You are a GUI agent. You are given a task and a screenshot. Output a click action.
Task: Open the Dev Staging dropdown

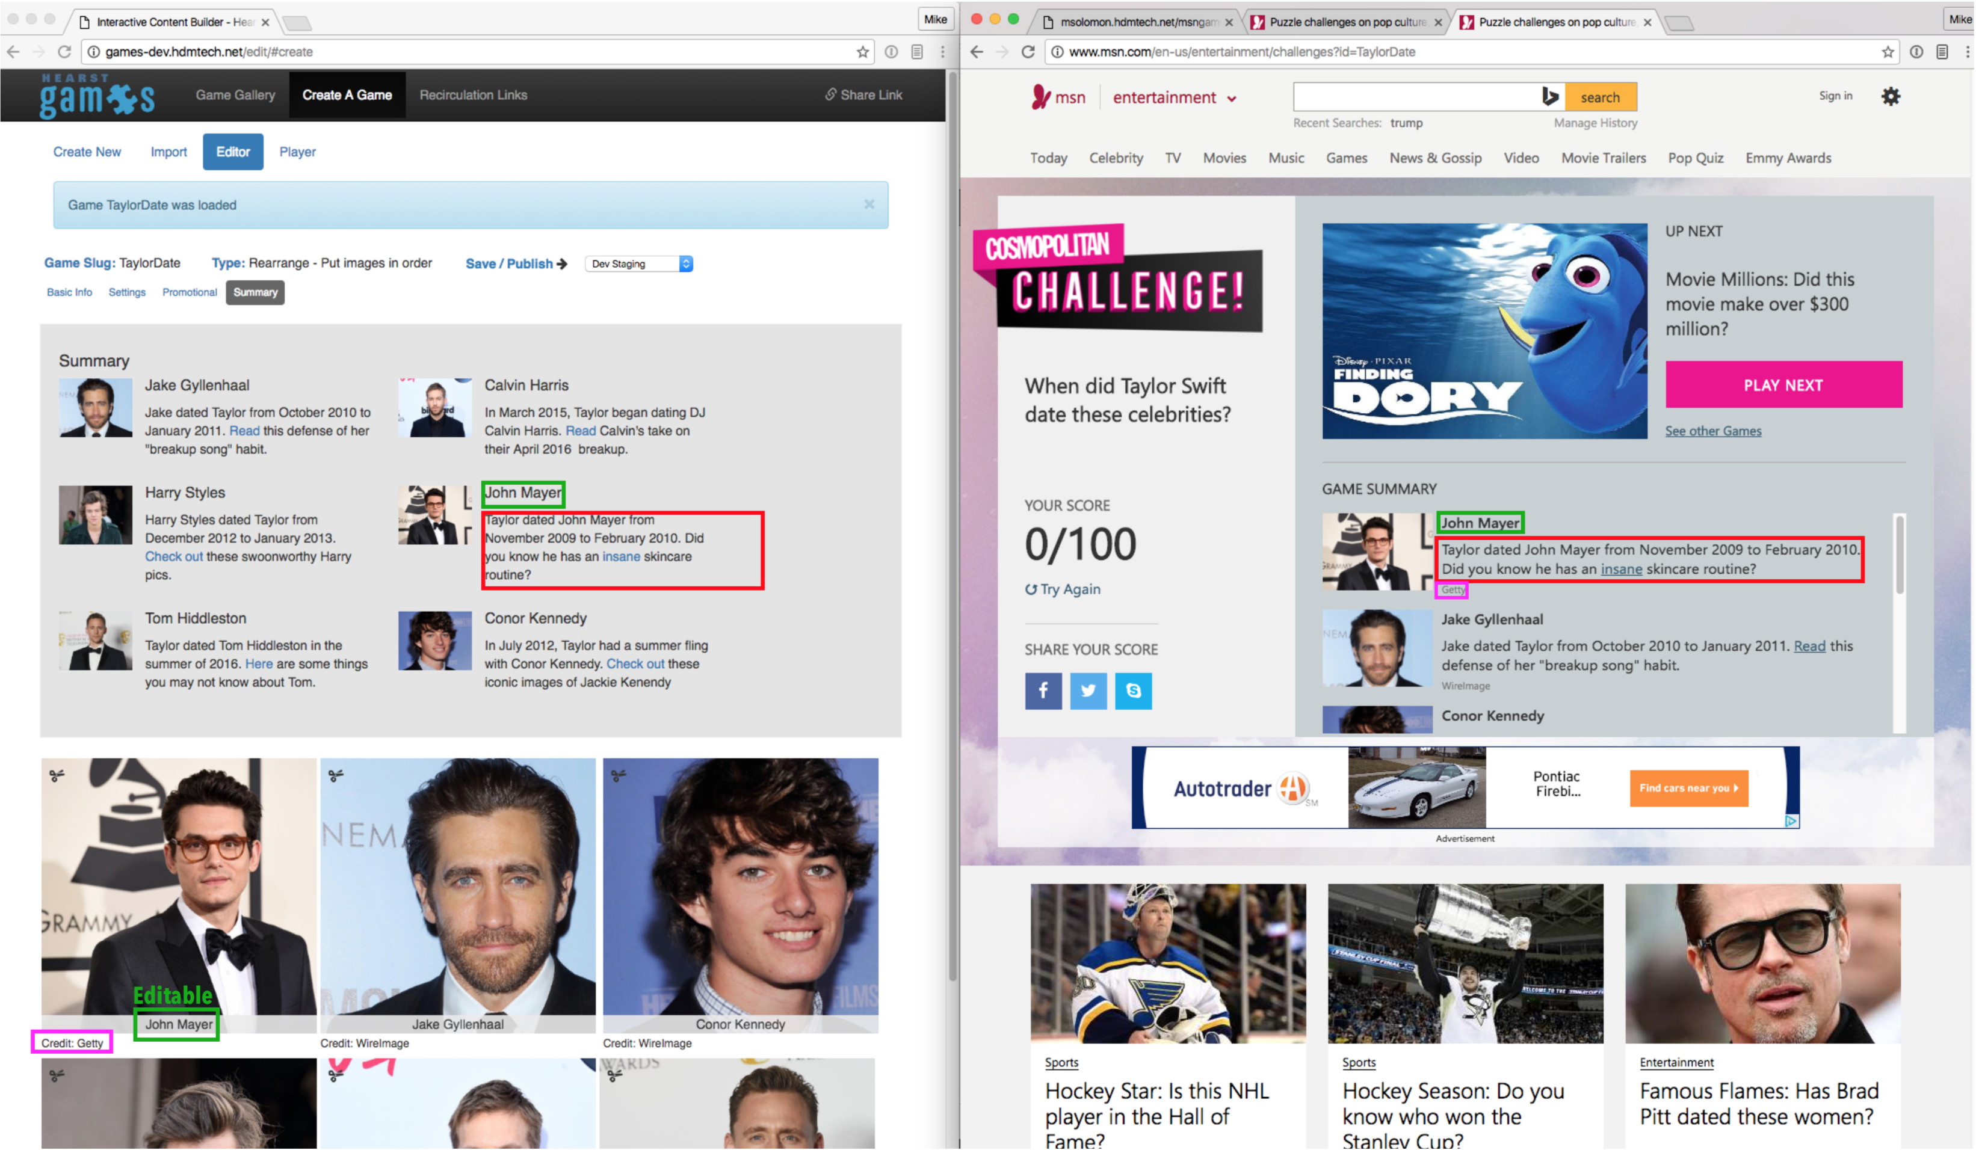[x=639, y=264]
